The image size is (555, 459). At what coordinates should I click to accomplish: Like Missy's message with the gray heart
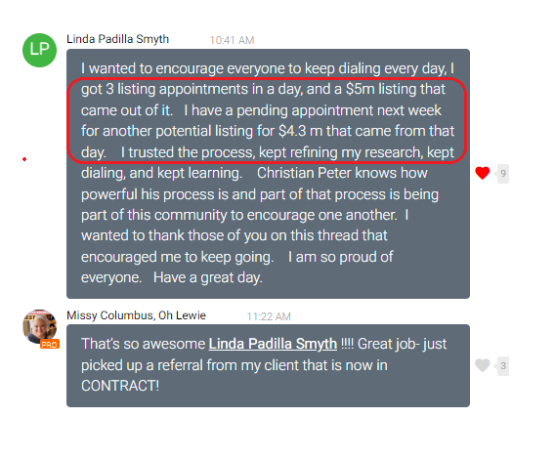click(482, 365)
